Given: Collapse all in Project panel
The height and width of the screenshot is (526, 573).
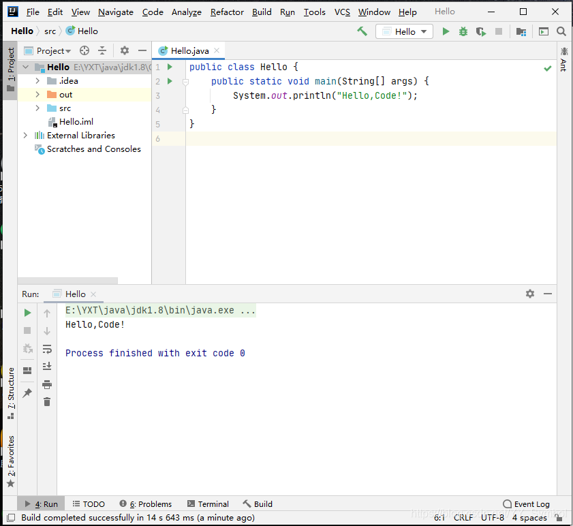Looking at the screenshot, I should pos(102,50).
